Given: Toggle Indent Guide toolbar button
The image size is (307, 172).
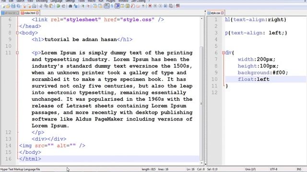Looking at the screenshot, I should (x=117, y=6).
